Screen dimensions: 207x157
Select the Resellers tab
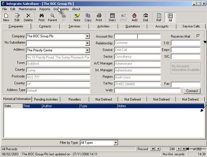click(x=75, y=99)
